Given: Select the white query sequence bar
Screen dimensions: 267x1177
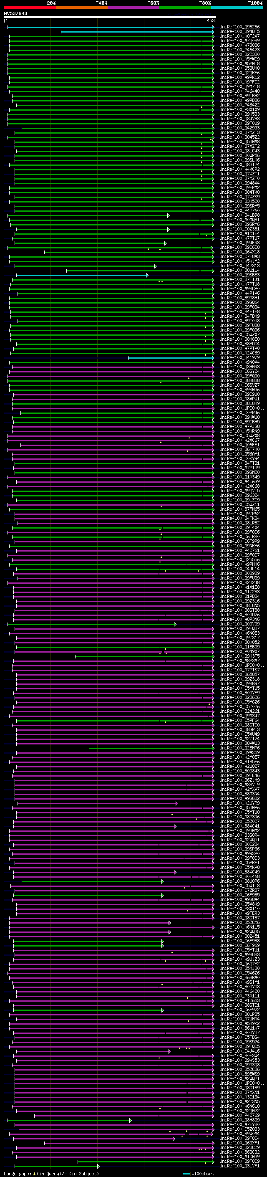Looking at the screenshot, I should pos(110,18).
